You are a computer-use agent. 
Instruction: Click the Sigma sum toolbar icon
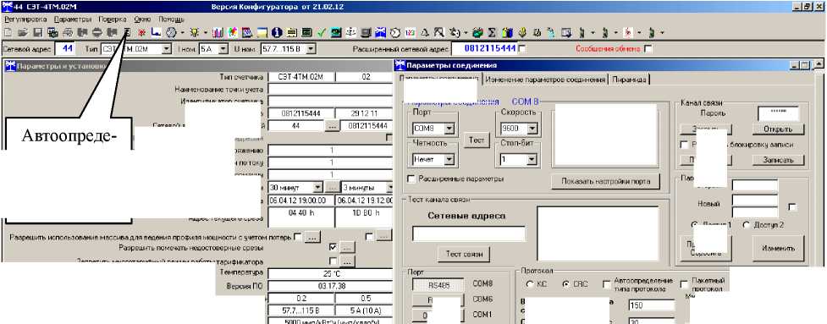pos(492,33)
